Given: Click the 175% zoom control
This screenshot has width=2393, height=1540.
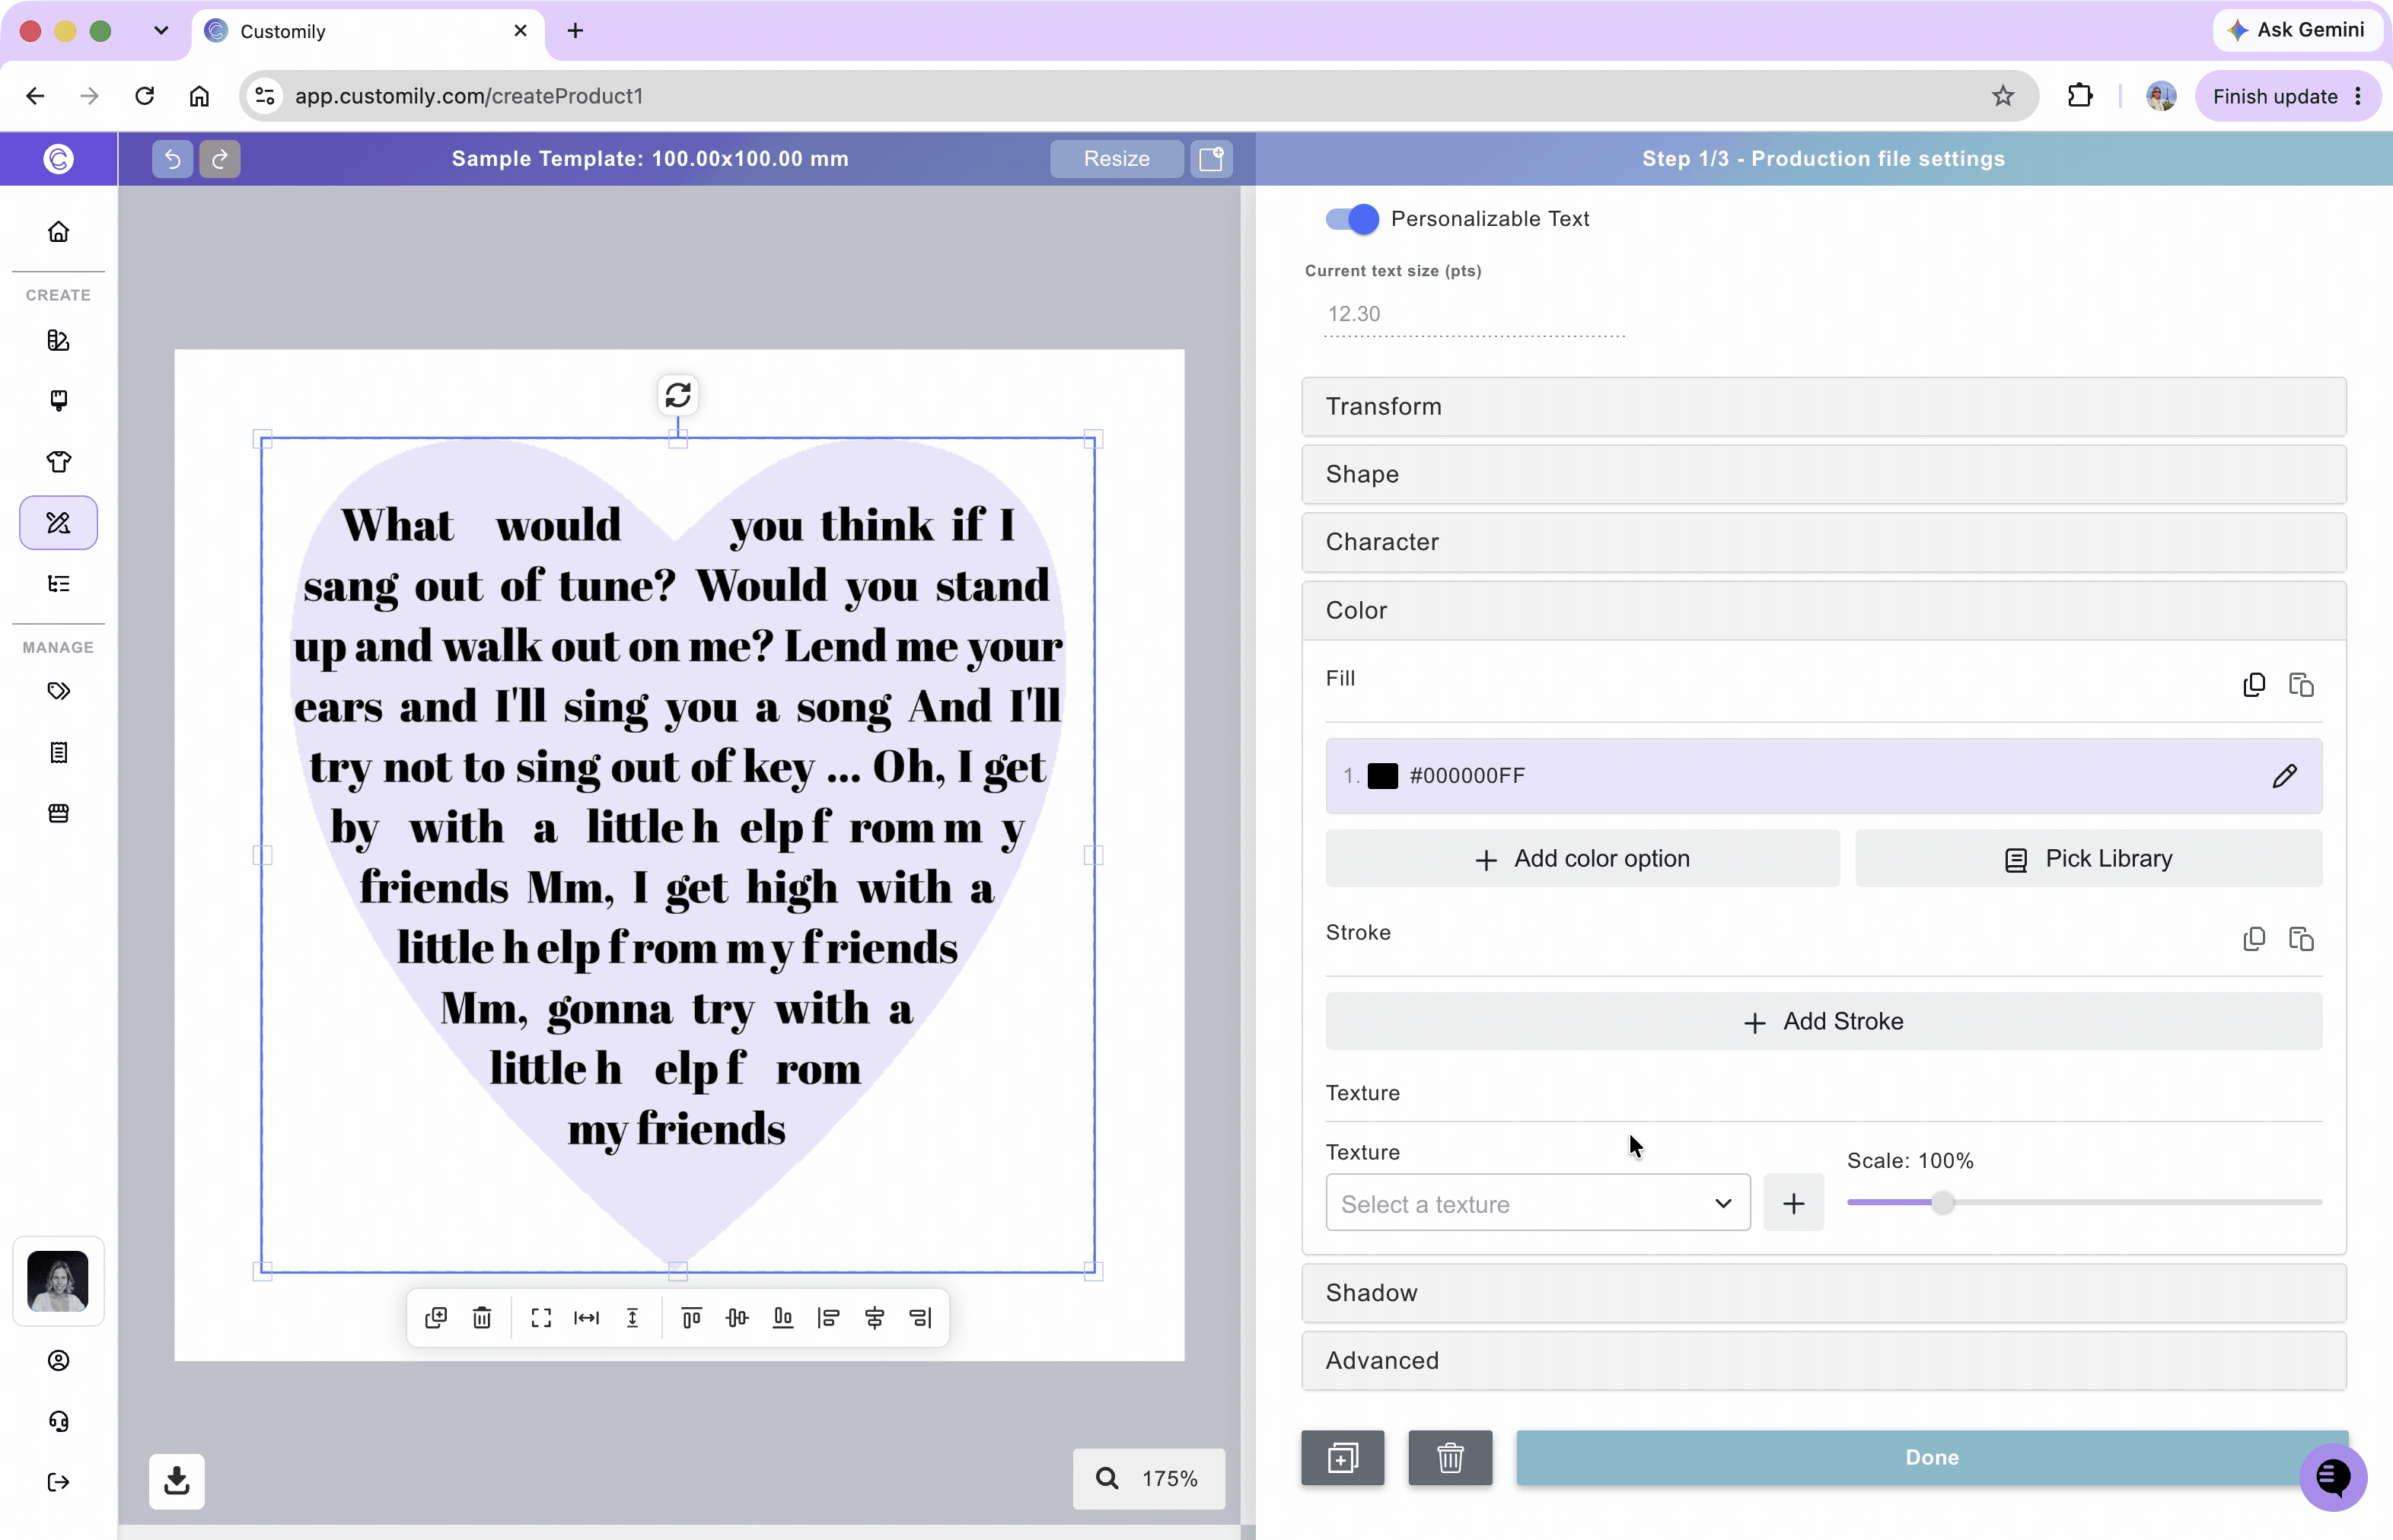Looking at the screenshot, I should [x=1149, y=1479].
